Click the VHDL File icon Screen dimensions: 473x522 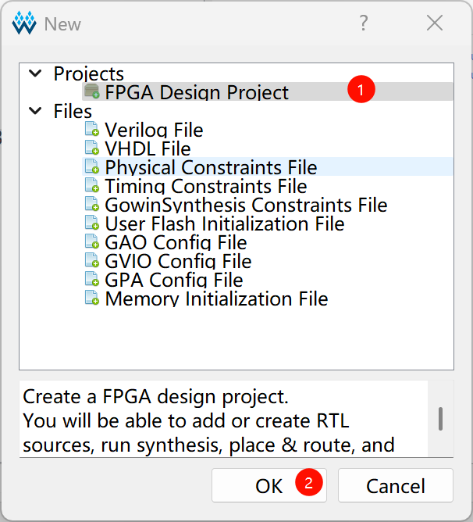pos(92,148)
